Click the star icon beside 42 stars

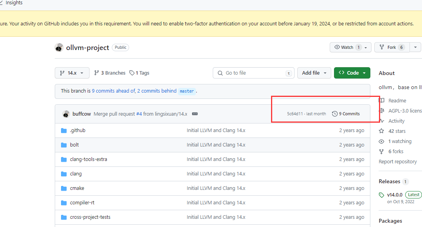[x=381, y=131]
